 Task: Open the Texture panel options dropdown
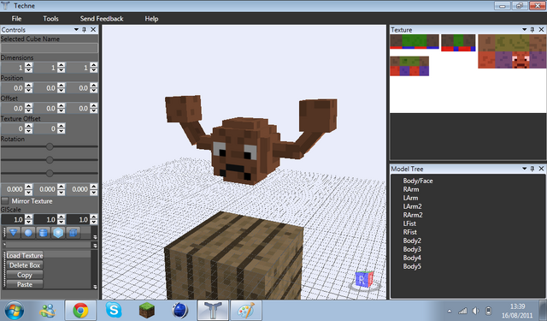[x=524, y=30]
